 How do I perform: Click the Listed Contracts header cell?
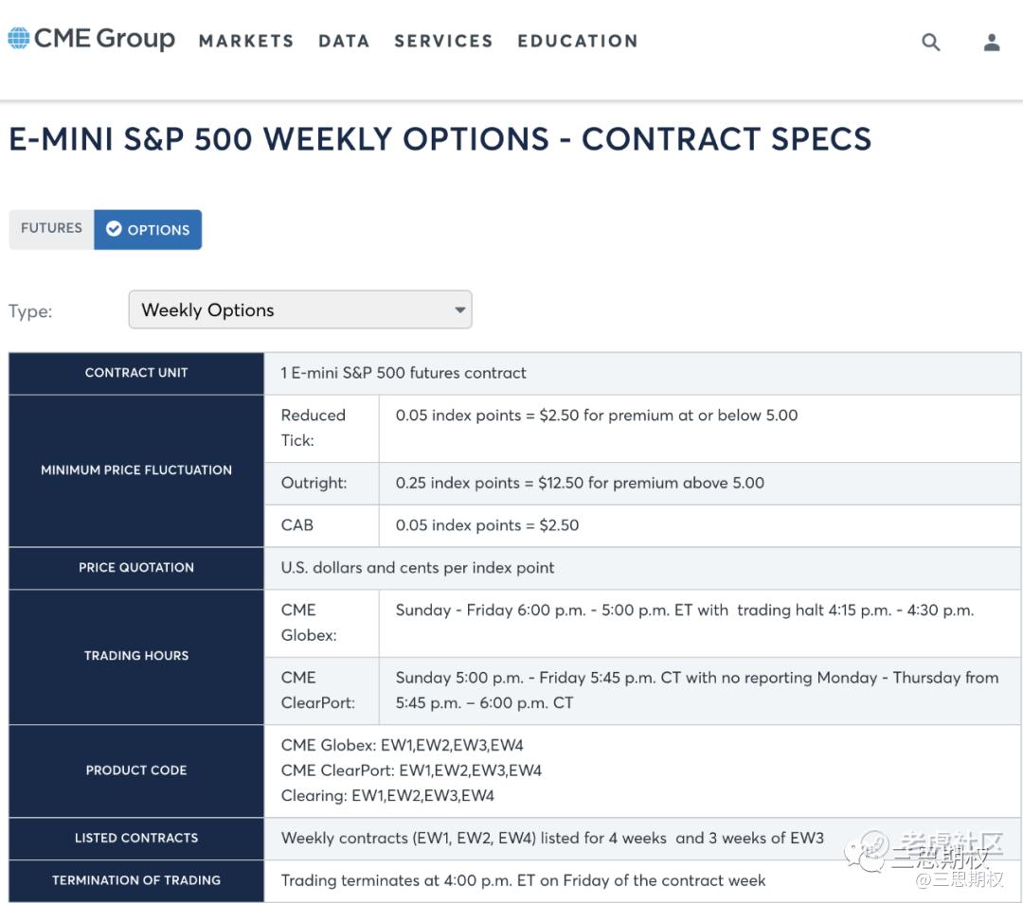(x=136, y=838)
